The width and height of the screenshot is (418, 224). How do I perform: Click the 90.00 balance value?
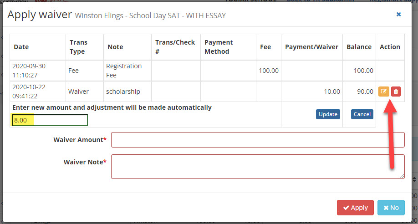365,92
